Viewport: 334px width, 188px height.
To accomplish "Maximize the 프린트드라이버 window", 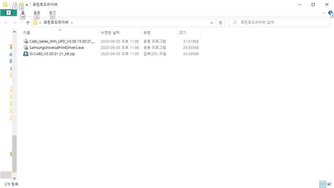I will tap(313, 4).
